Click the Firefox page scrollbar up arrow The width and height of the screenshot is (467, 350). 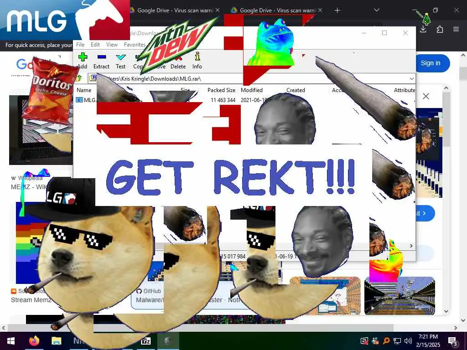[x=463, y=55]
